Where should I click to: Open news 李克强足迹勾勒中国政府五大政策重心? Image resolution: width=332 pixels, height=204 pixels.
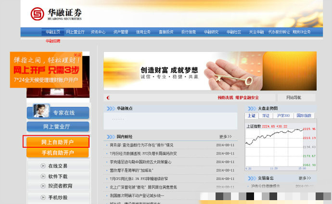click(140, 162)
